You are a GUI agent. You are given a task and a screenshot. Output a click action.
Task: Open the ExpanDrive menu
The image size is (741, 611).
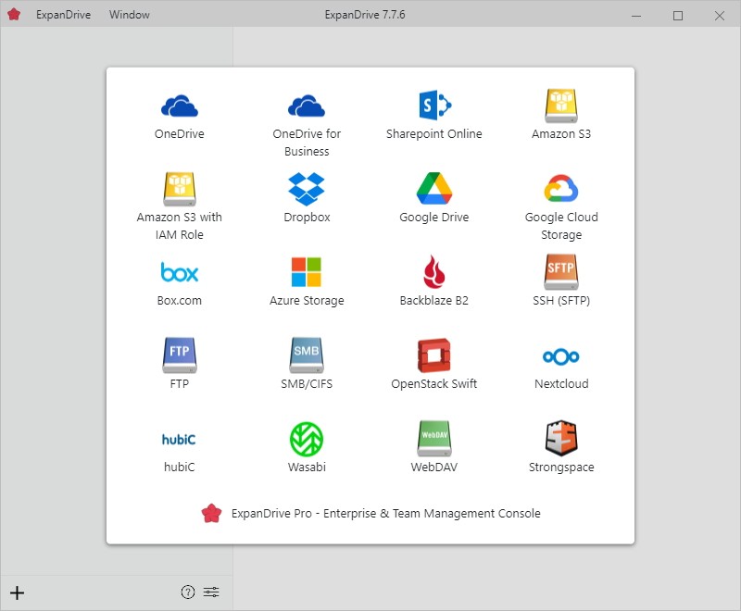(x=63, y=15)
